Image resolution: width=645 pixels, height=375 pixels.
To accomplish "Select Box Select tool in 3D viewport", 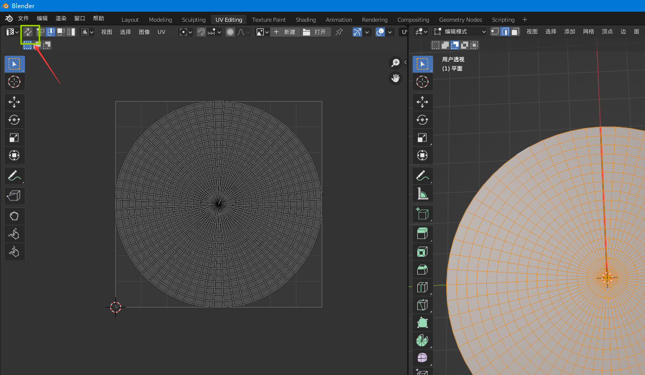I will [x=422, y=64].
